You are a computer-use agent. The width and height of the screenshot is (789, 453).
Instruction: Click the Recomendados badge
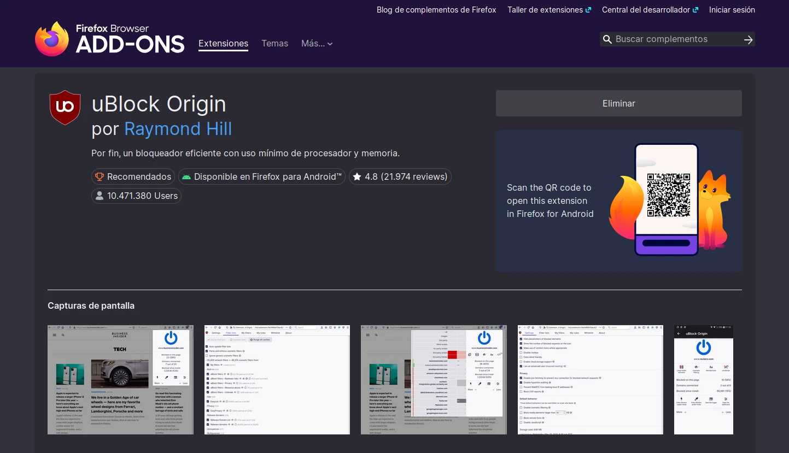[x=133, y=177]
